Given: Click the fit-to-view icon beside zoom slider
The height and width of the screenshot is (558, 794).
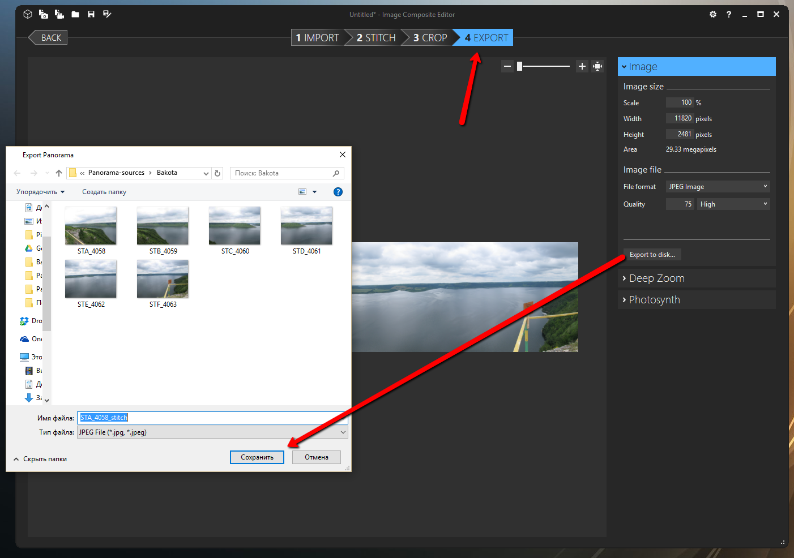Looking at the screenshot, I should coord(597,66).
